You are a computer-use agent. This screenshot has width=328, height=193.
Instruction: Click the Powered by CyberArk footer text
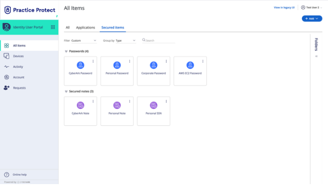(17, 182)
